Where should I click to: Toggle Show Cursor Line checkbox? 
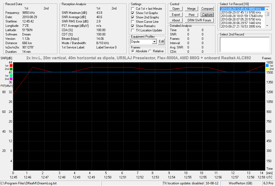point(133,22)
